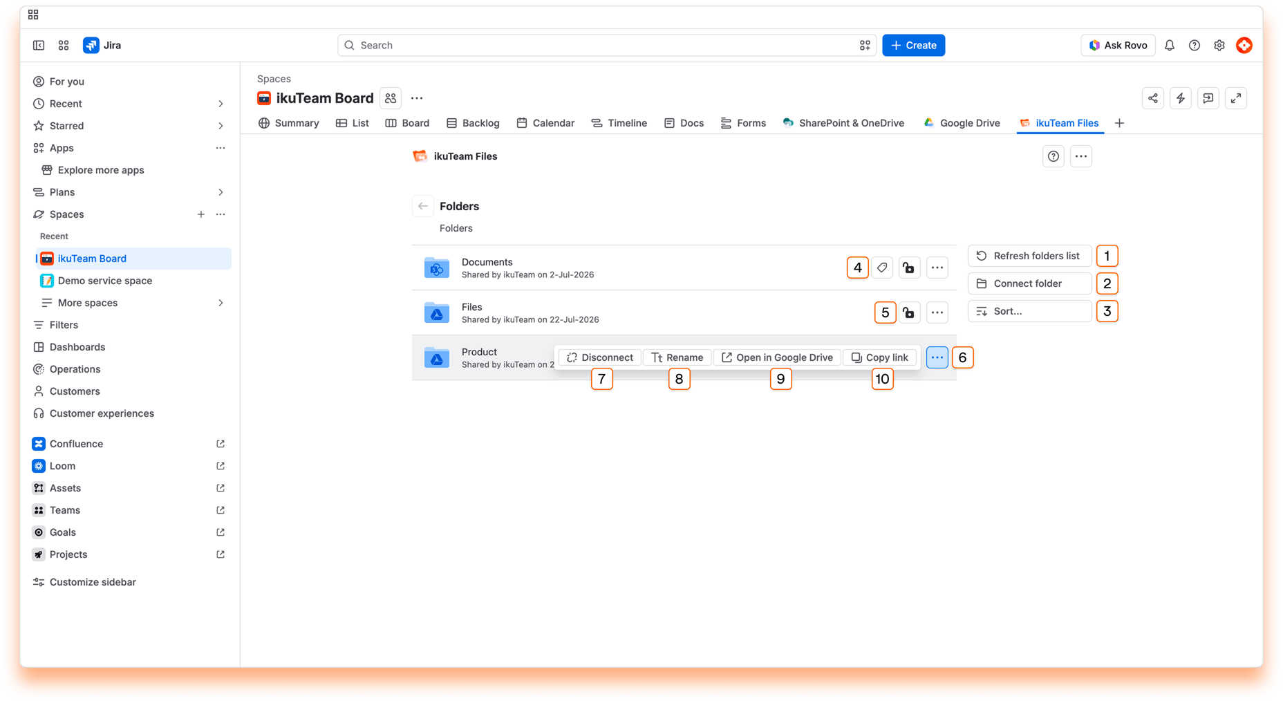Click the lock icon on Files folder
Image resolution: width=1283 pixels, height=701 pixels.
[909, 312]
